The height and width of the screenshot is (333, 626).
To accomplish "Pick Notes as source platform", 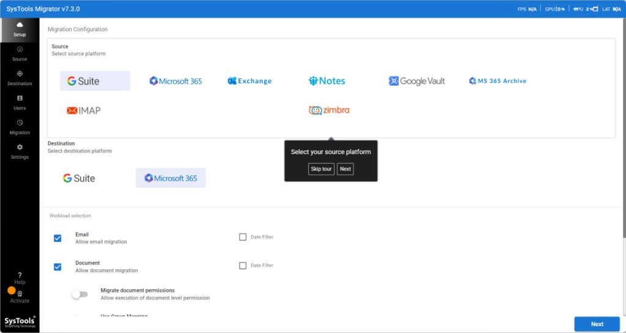I will point(326,81).
